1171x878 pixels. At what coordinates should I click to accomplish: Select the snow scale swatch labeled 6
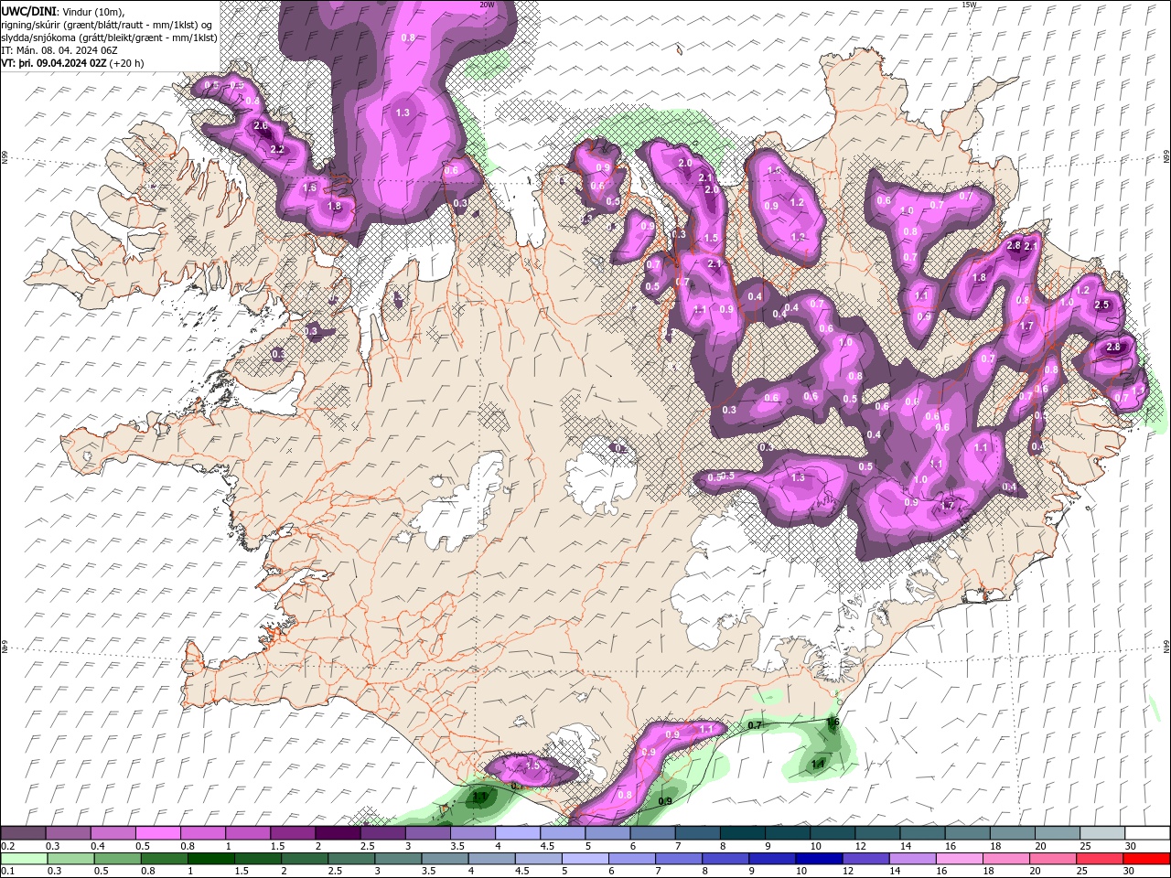coord(652,833)
